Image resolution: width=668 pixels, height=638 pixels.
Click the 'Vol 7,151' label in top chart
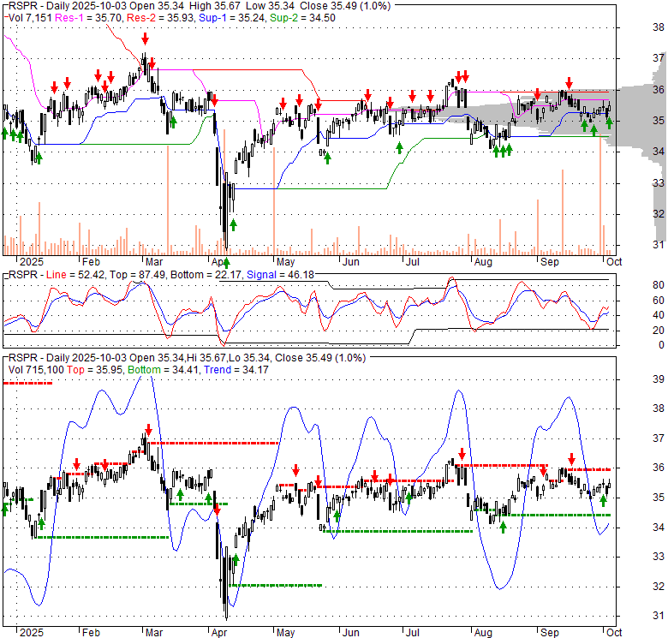[x=30, y=18]
